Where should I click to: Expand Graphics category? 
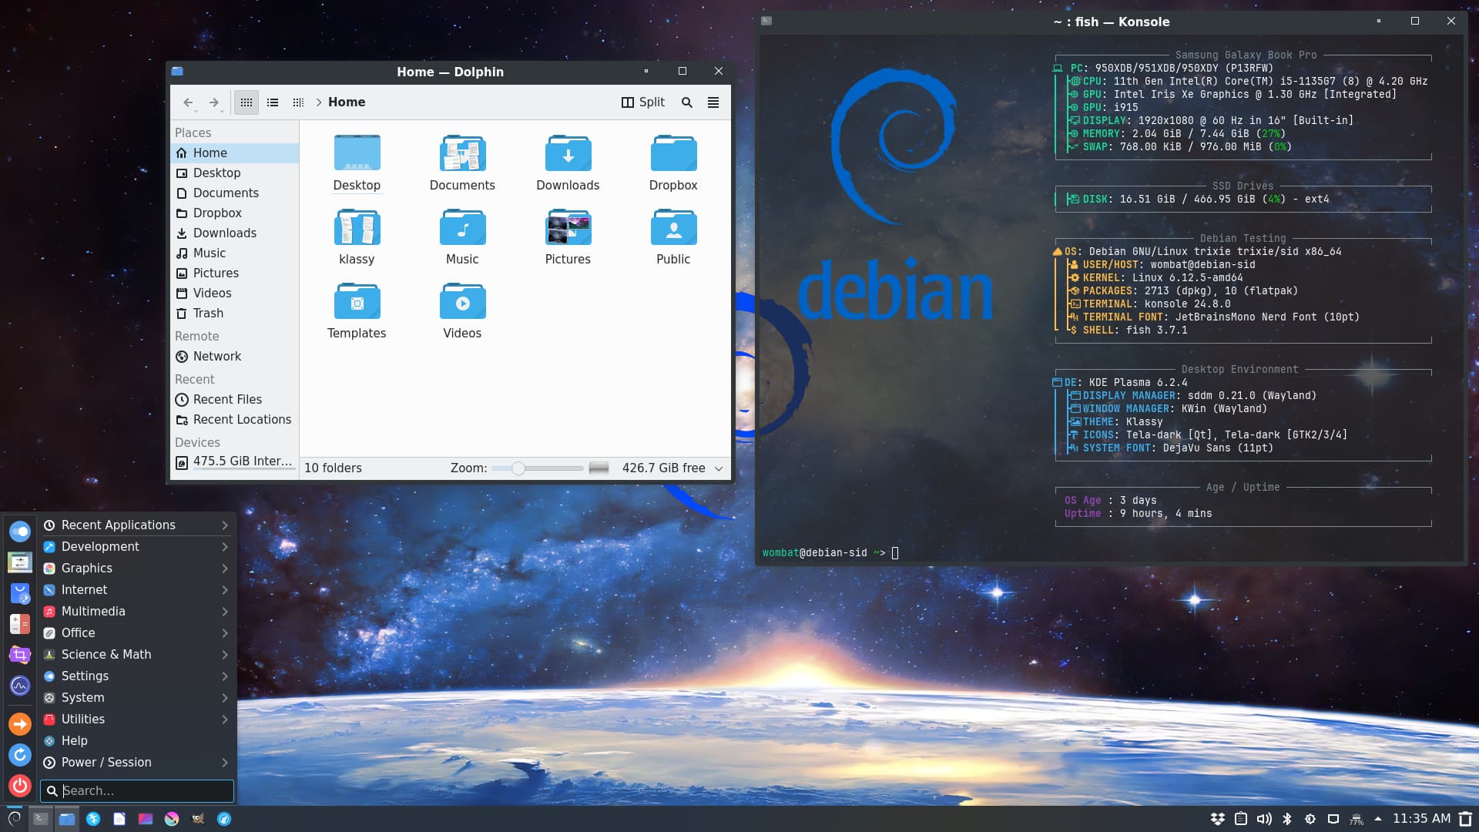click(x=136, y=569)
